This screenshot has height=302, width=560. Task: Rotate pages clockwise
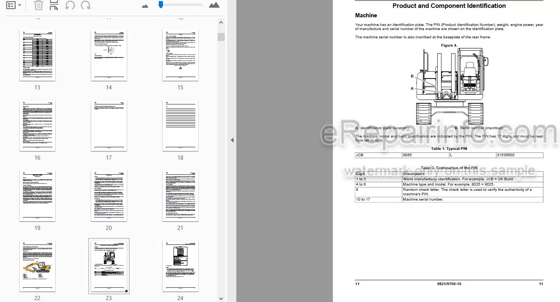[x=85, y=5]
